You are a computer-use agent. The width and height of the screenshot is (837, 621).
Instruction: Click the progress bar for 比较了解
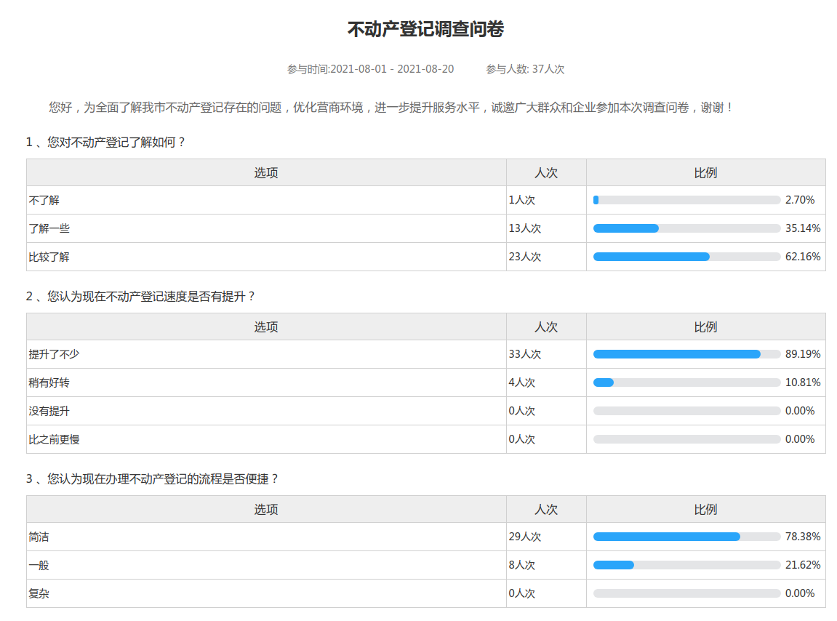[x=686, y=257]
